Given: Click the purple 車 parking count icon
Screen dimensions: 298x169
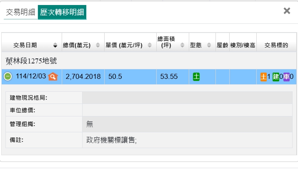Looking at the screenshot, I should pos(286,77).
